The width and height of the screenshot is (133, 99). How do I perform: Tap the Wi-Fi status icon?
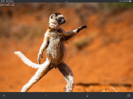(x=122, y=1)
